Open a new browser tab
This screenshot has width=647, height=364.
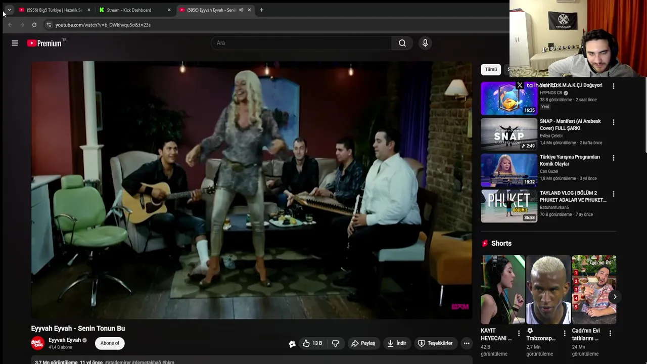[261, 10]
